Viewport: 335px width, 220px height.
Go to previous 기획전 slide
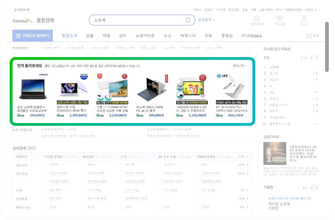click(x=312, y=188)
